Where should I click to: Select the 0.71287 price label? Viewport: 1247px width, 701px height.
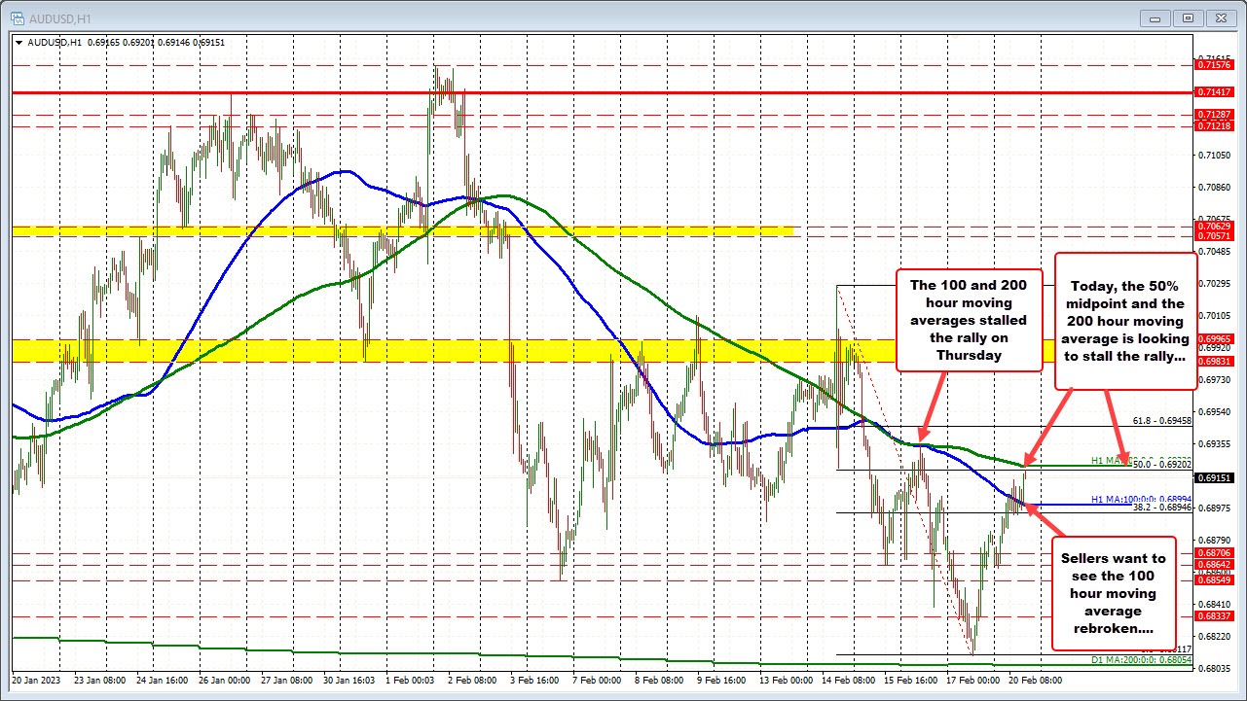pos(1214,115)
